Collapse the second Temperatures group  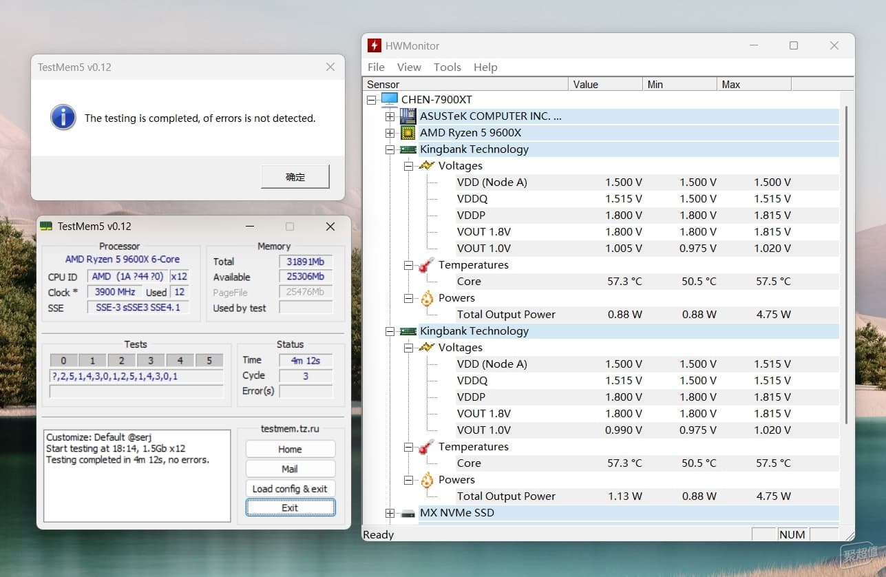[x=409, y=447]
